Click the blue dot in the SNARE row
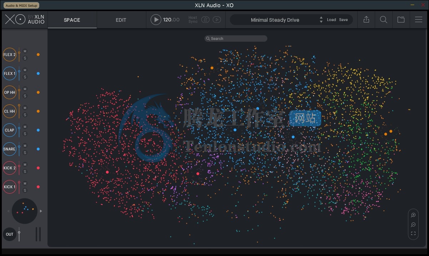This screenshot has width=429, height=256. [38, 149]
